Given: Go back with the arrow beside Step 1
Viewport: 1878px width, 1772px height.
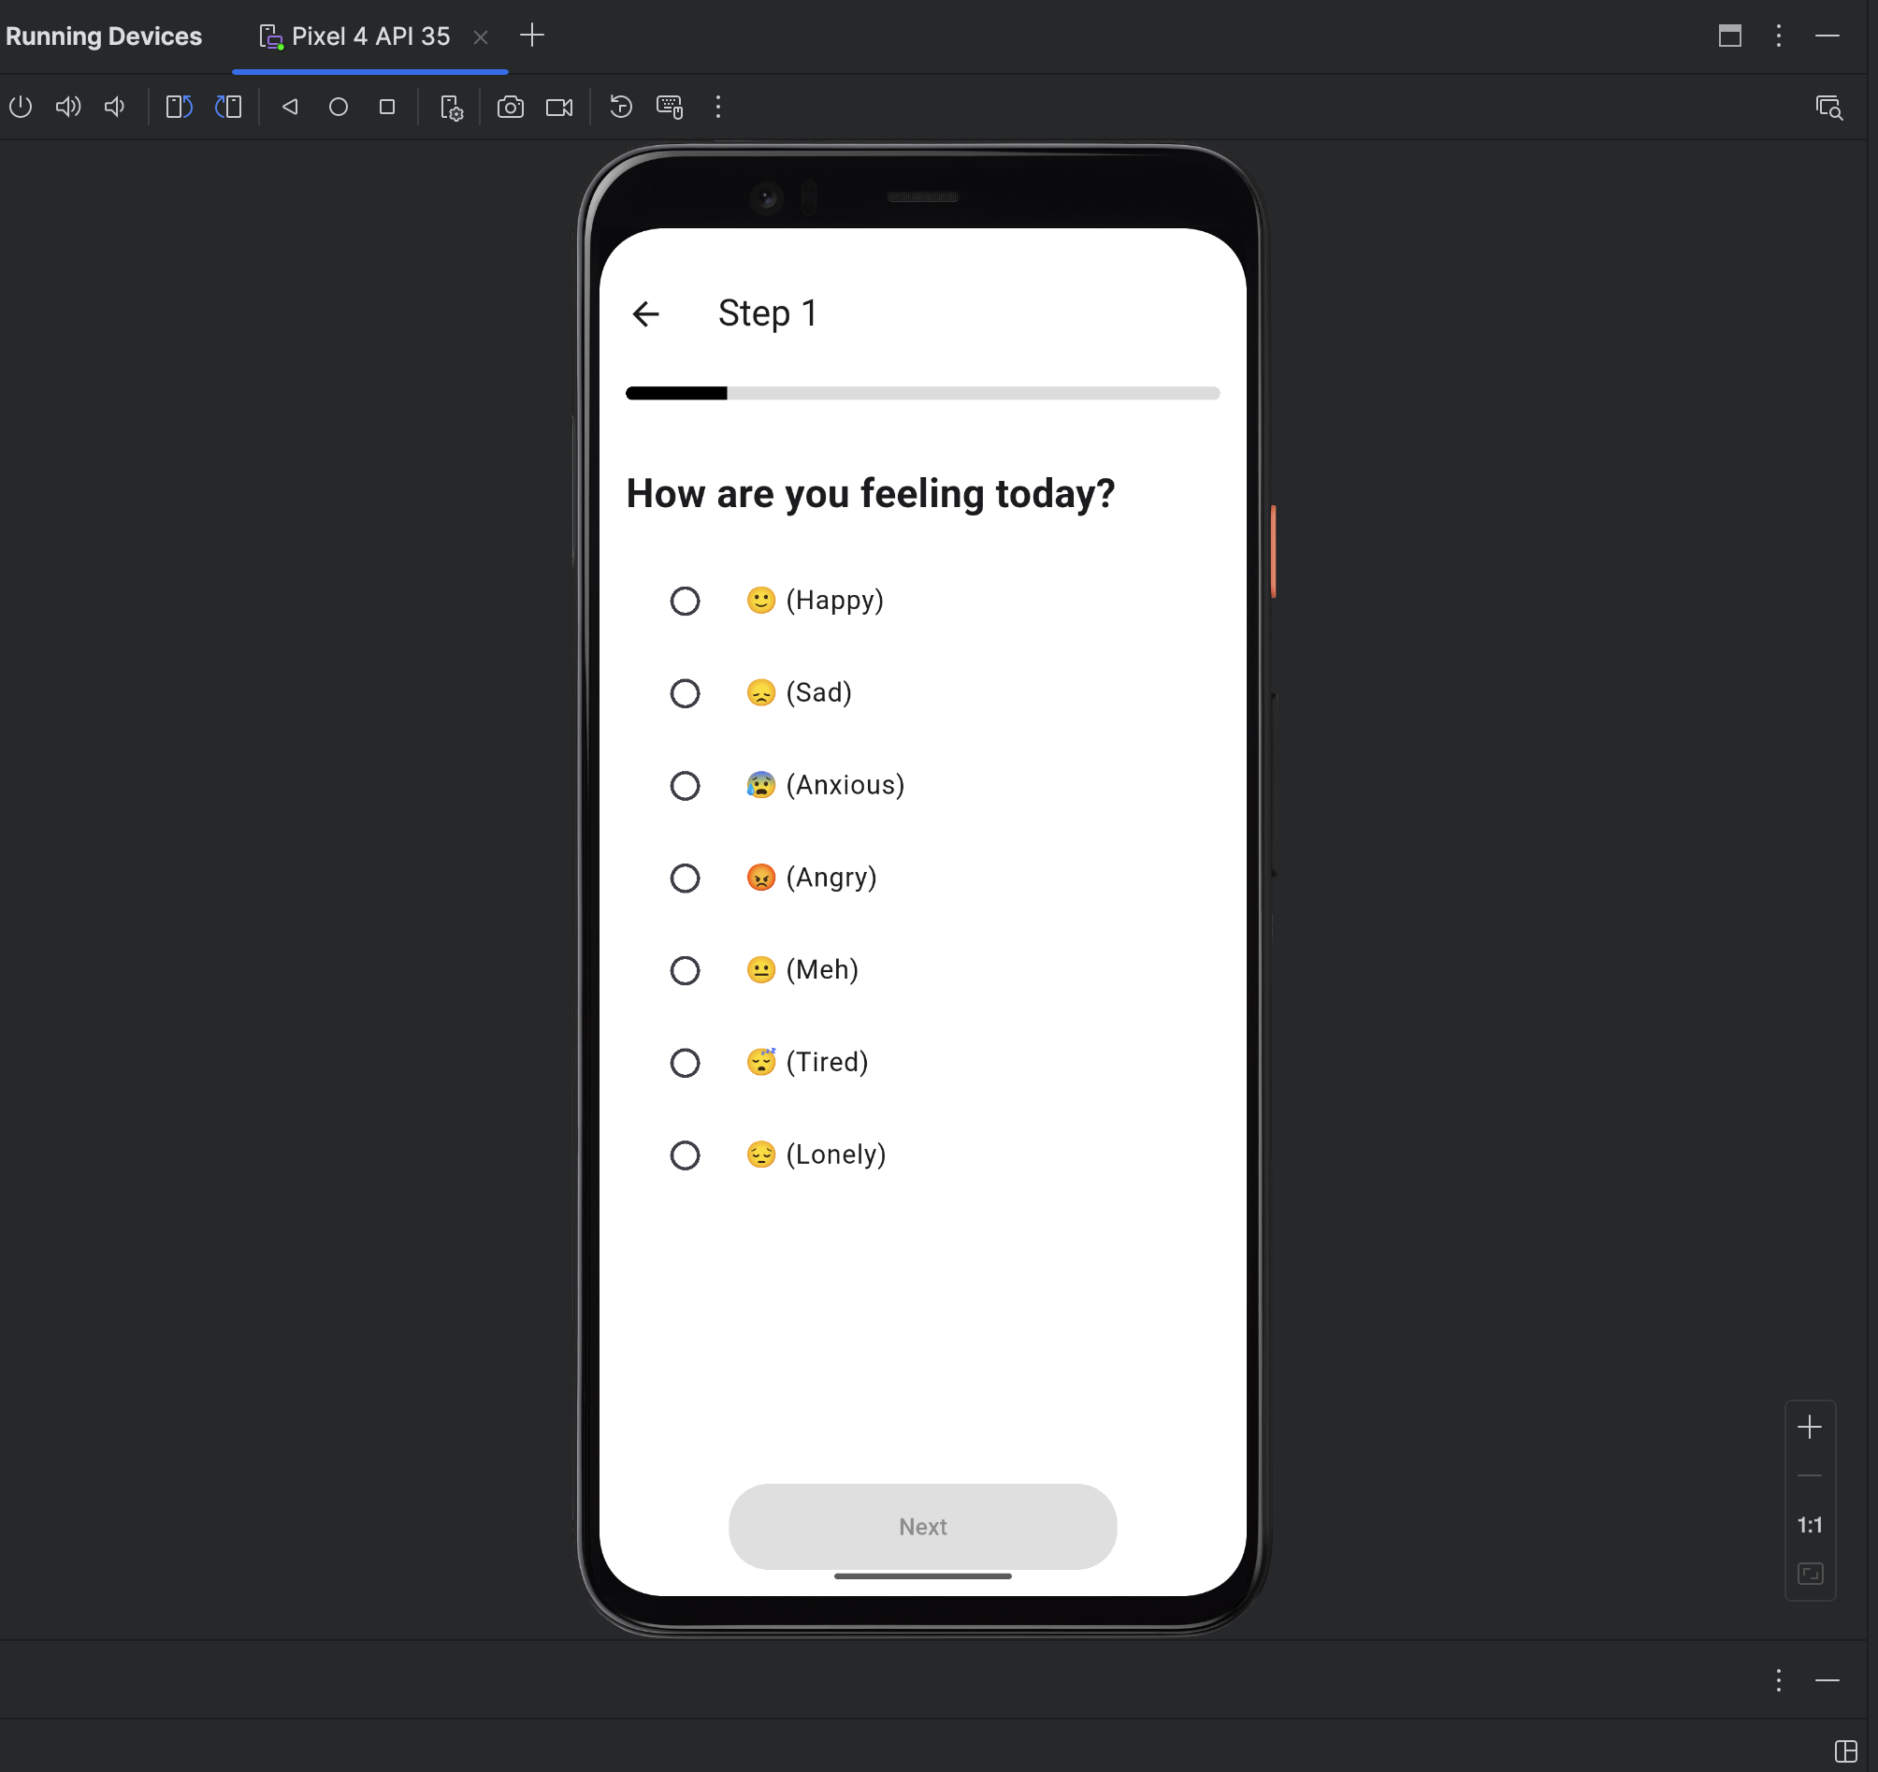Looking at the screenshot, I should point(646,313).
